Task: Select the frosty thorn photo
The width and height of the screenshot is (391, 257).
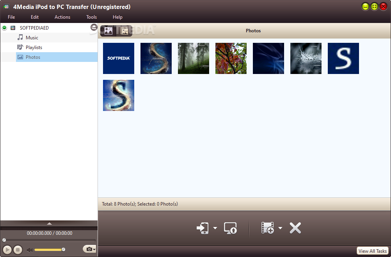Action: (x=306, y=58)
